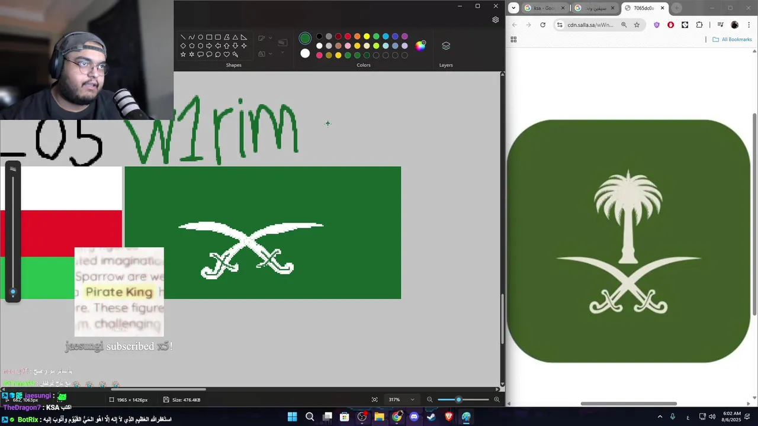This screenshot has width=758, height=426.
Task: Select the right triangle shape
Action: point(243,37)
